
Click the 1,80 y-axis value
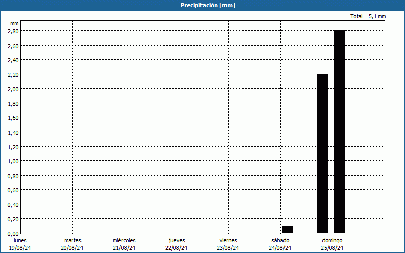tap(13, 104)
